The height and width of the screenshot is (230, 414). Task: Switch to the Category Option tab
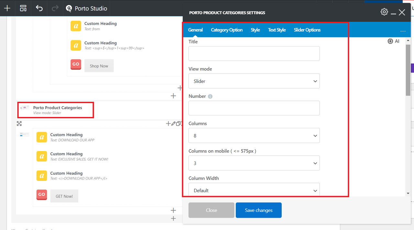click(x=227, y=30)
